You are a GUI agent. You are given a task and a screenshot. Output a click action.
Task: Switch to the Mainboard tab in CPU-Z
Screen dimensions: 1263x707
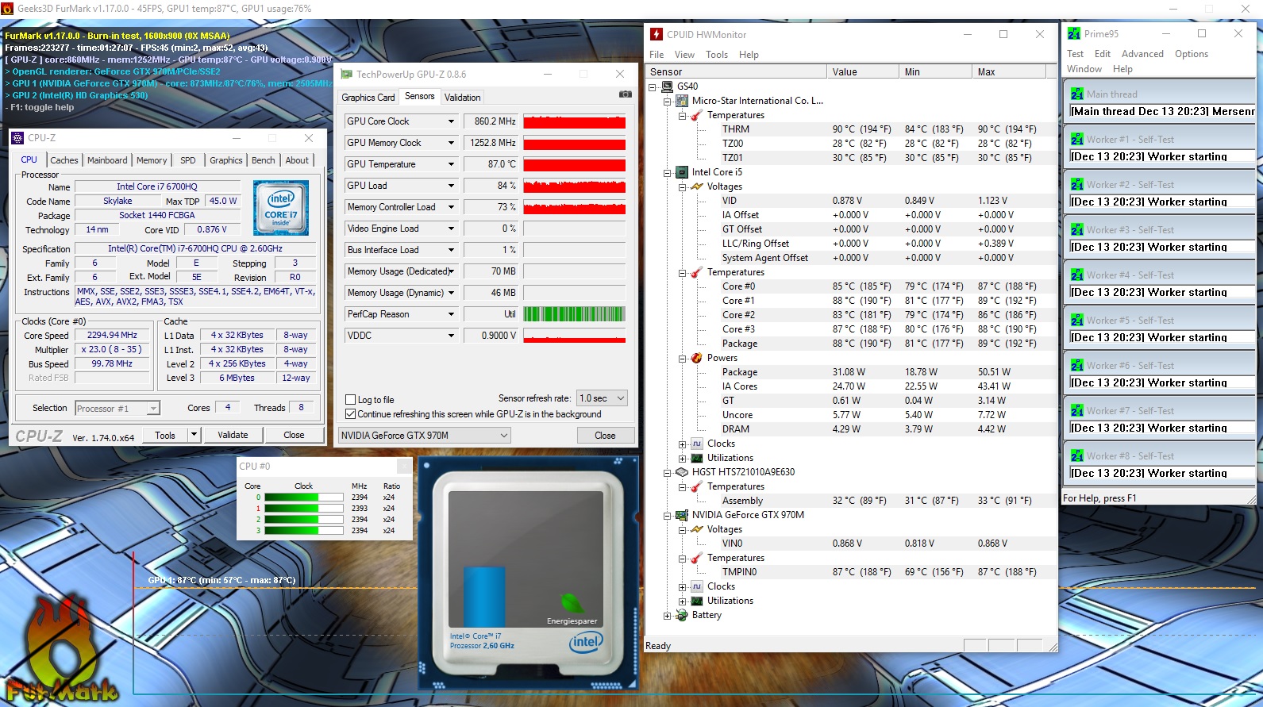[107, 160]
